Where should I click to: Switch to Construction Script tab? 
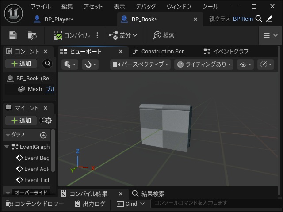pyautogui.click(x=161, y=52)
